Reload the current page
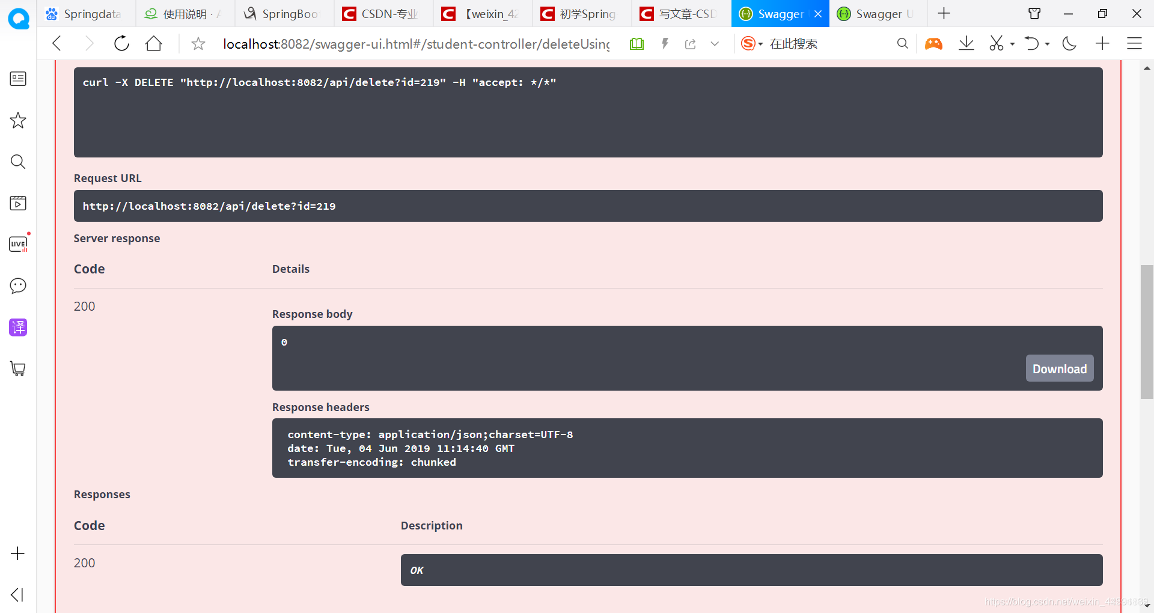Image resolution: width=1154 pixels, height=613 pixels. click(121, 43)
